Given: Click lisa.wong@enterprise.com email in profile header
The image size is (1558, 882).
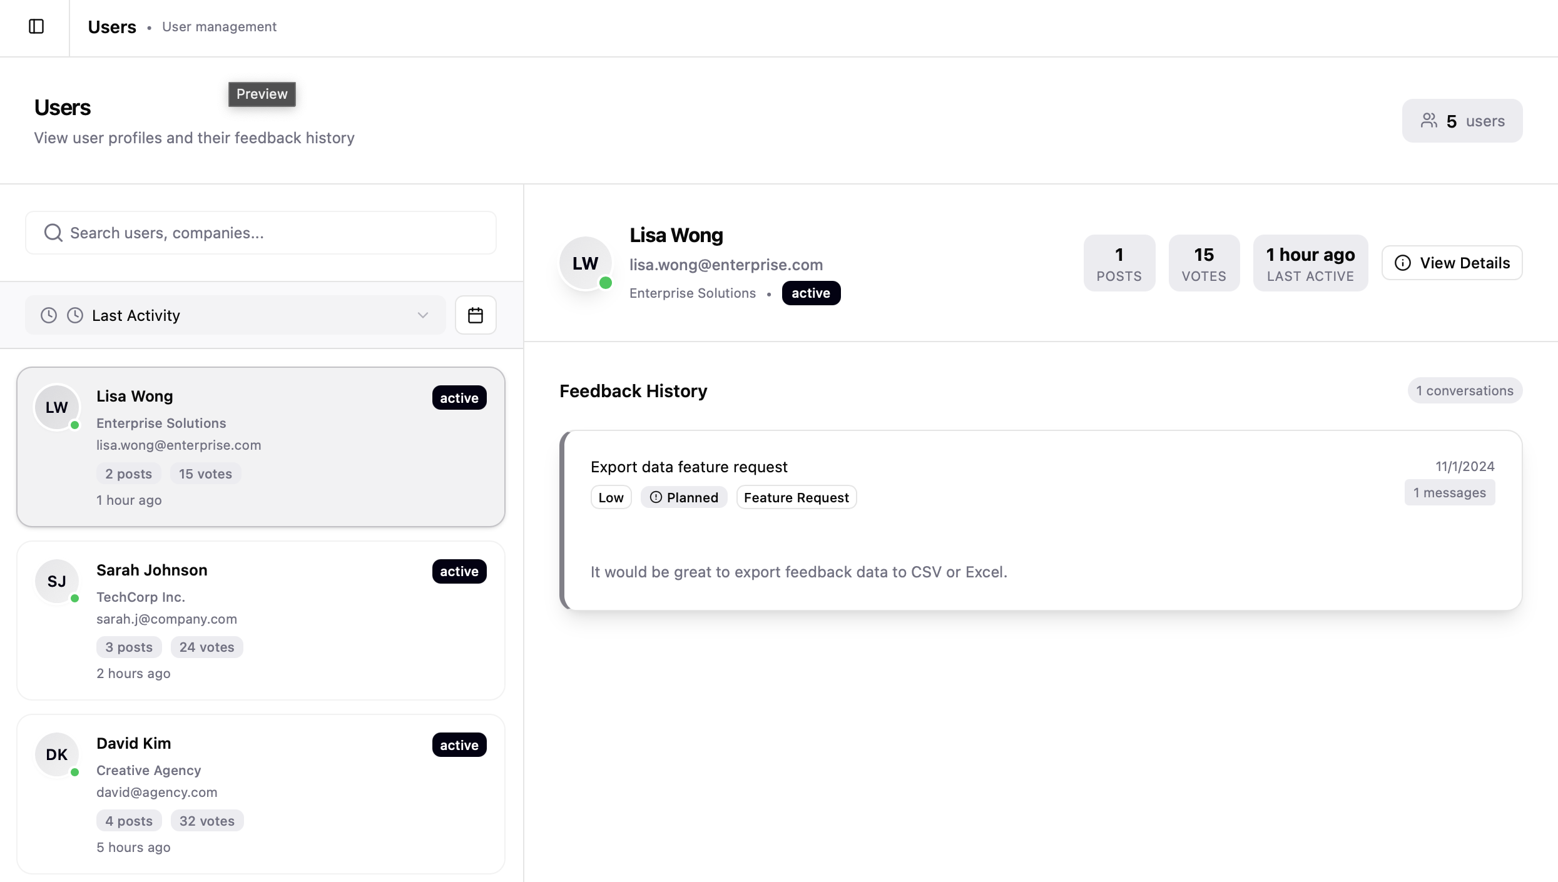Looking at the screenshot, I should tap(726, 265).
